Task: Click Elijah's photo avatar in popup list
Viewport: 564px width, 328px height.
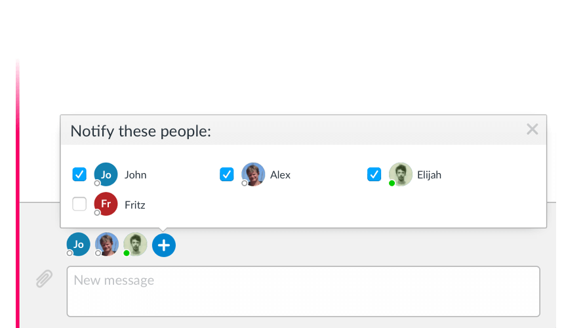Action: (401, 174)
